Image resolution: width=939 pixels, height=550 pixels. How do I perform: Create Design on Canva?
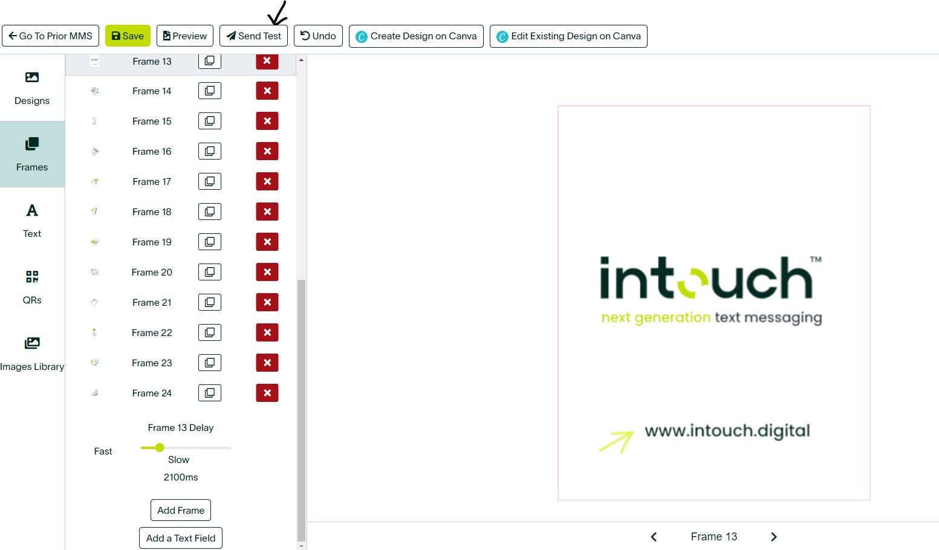click(416, 36)
